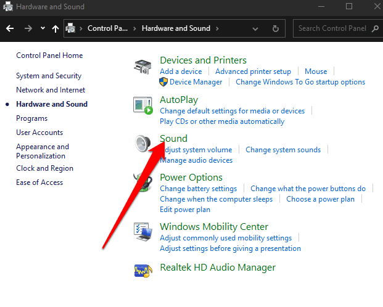Viewport: 383px width, 307px height.
Task: Click the Device Manager shield icon
Action: point(163,82)
